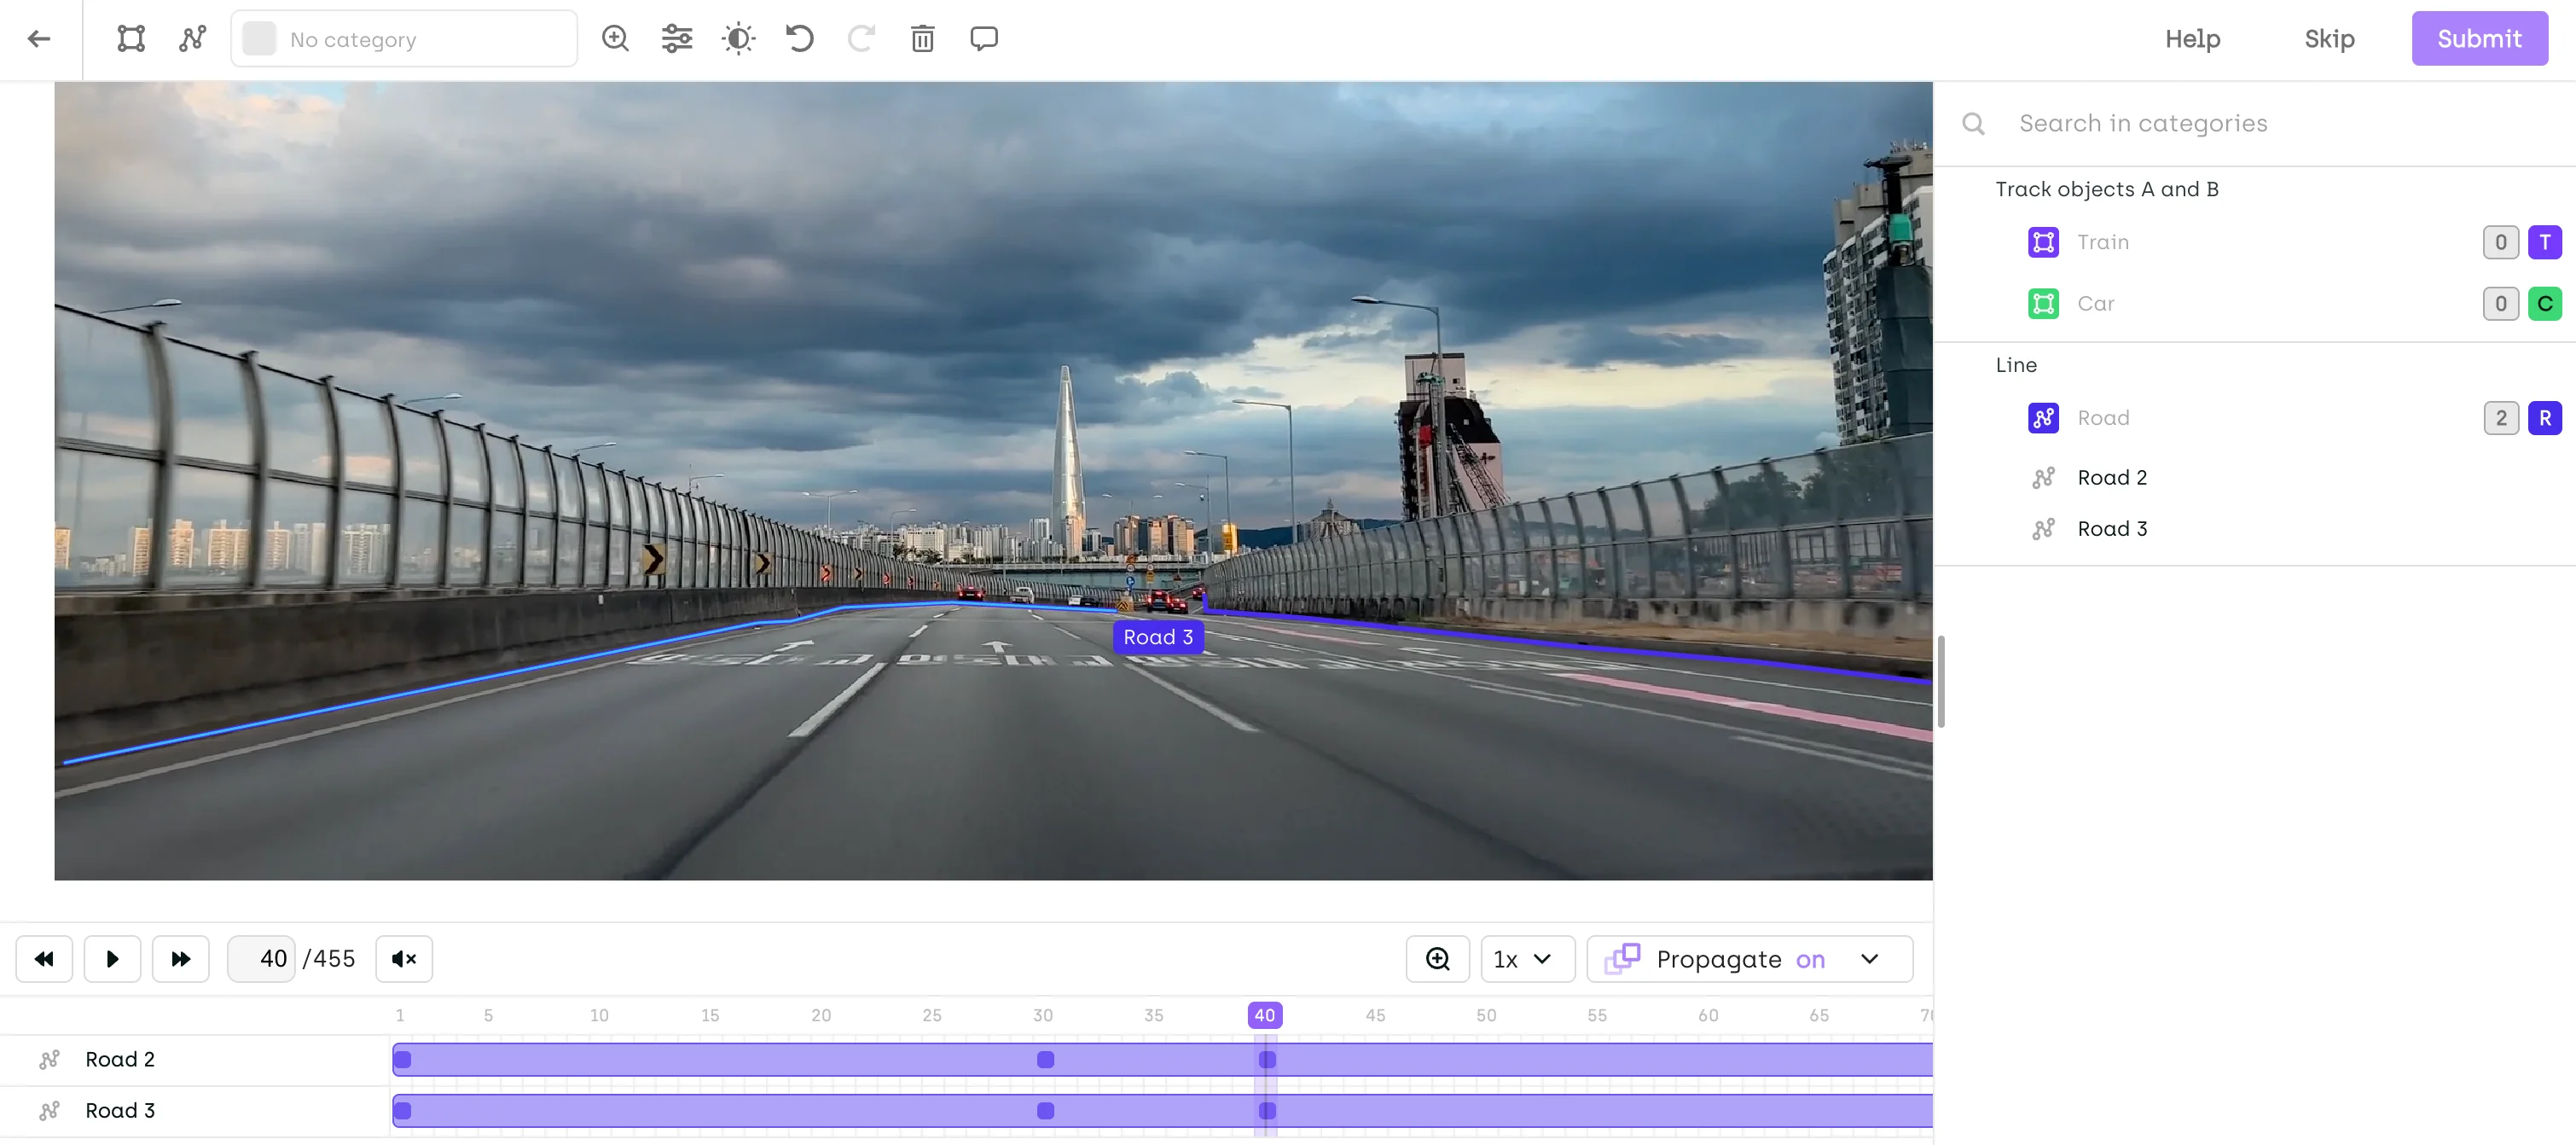The height and width of the screenshot is (1145, 2576).
Task: Click the brightness contrast icon
Action: pos(738,39)
